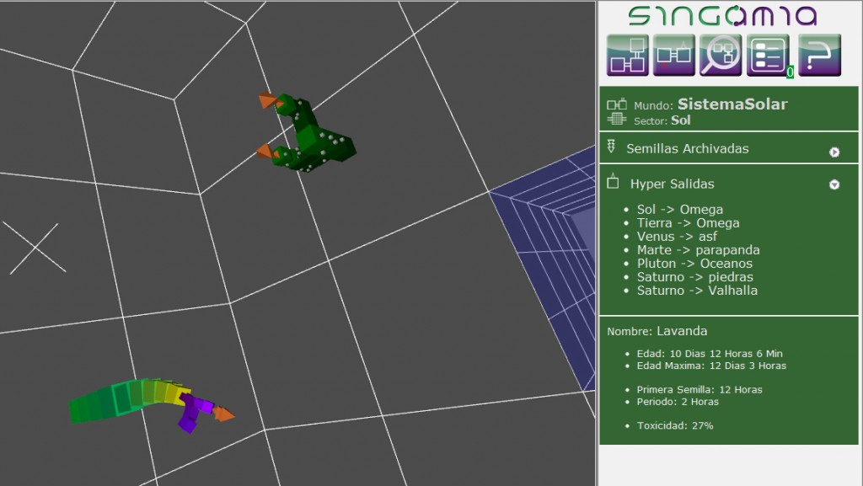Expand the Semillas Archivadas section arrow
Screen dimensions: 863x486
coord(834,152)
